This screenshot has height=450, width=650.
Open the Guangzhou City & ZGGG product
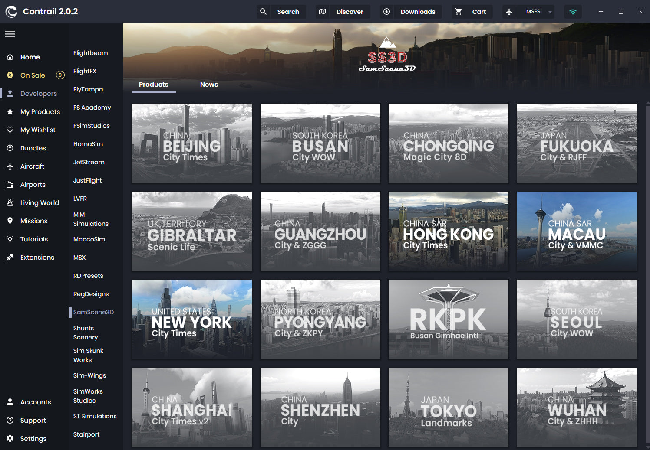pyautogui.click(x=320, y=232)
